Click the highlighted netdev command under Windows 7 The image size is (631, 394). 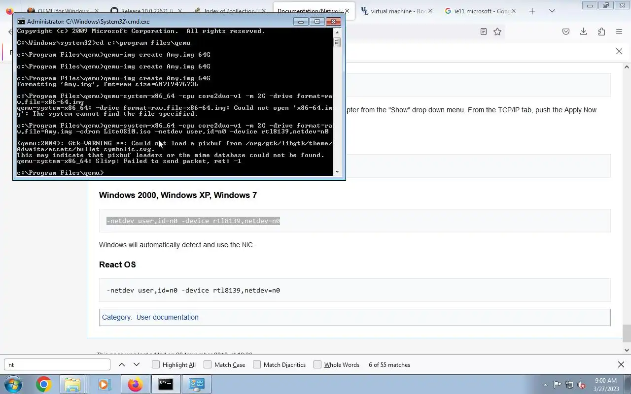pos(193,221)
